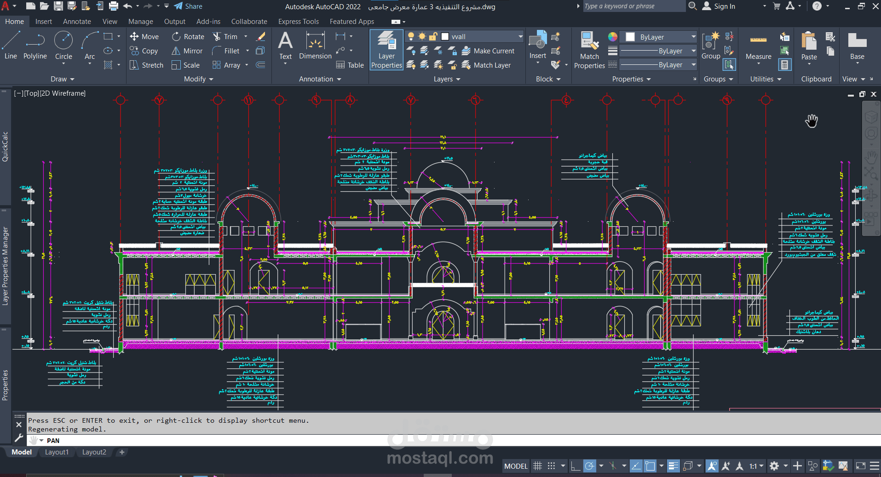The height and width of the screenshot is (477, 881).
Task: Switch to the Annotate ribbon tab
Action: pyautogui.click(x=77, y=22)
